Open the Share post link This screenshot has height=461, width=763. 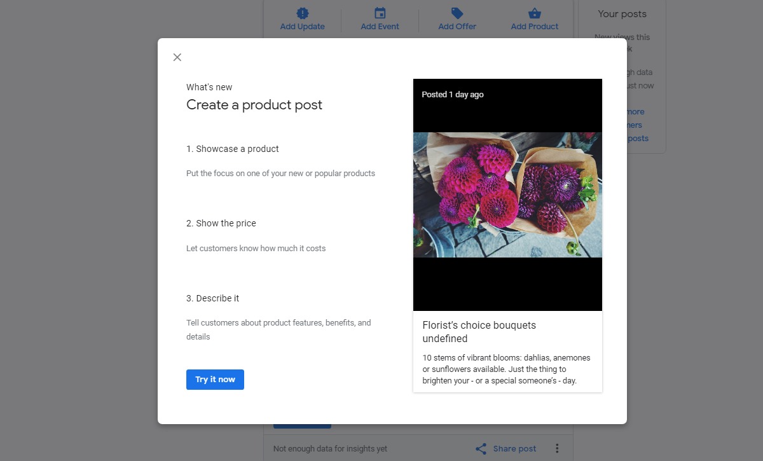coord(514,448)
